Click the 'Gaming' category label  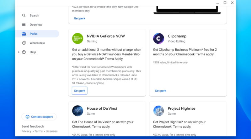click(x=92, y=41)
